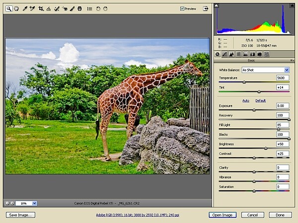Click the Exposure slider handle
This screenshot has height=223, width=298.
(254, 110)
